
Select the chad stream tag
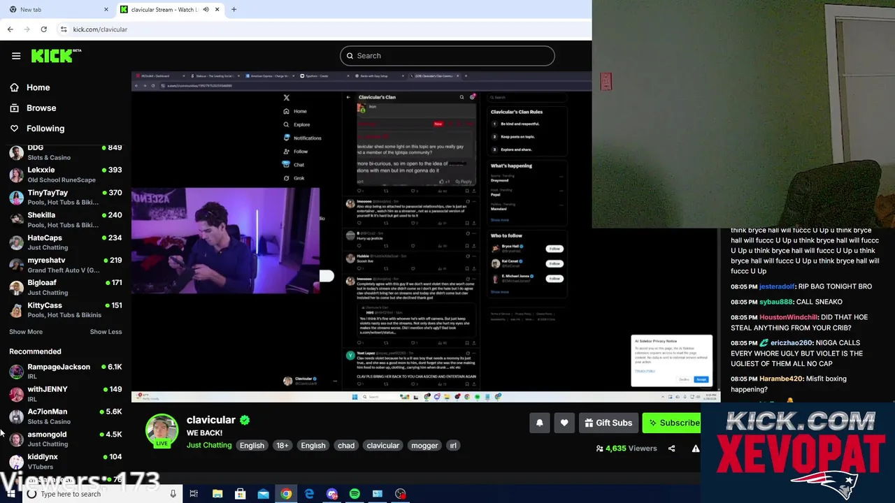click(346, 445)
